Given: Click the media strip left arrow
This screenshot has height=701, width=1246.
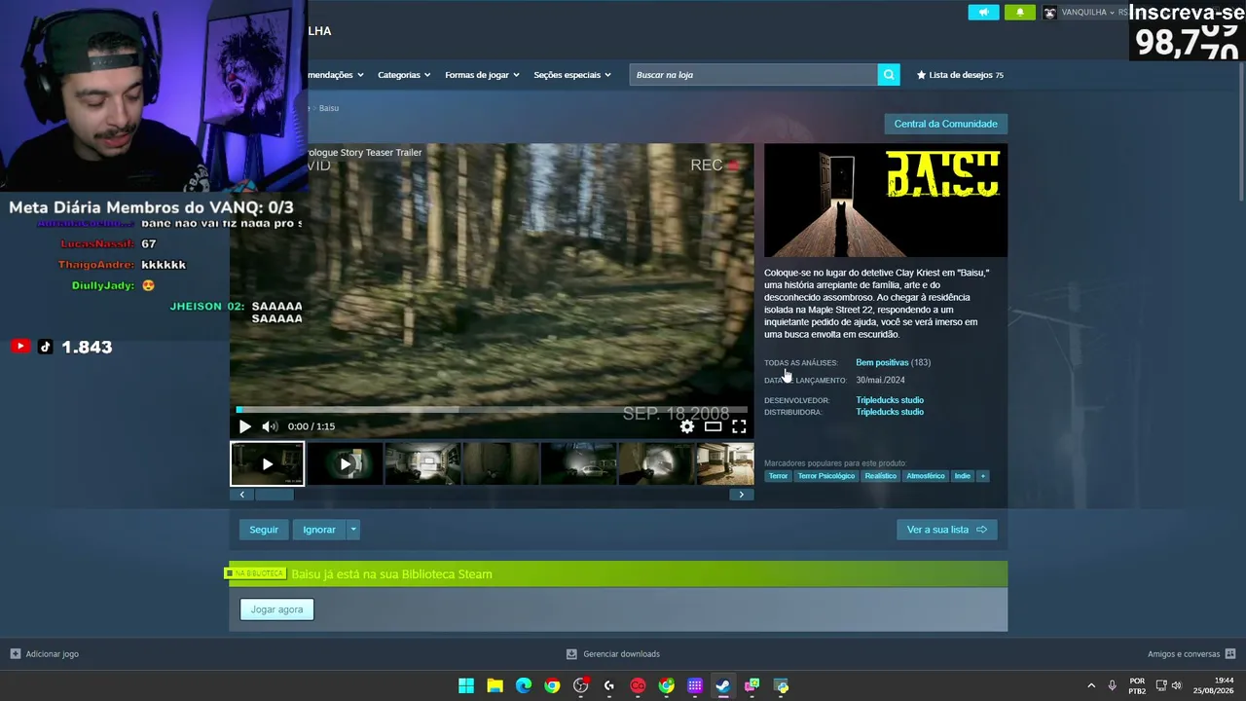Looking at the screenshot, I should 242,495.
